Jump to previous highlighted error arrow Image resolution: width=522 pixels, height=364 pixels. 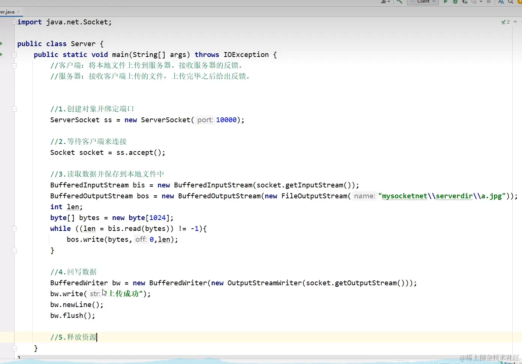(516, 22)
